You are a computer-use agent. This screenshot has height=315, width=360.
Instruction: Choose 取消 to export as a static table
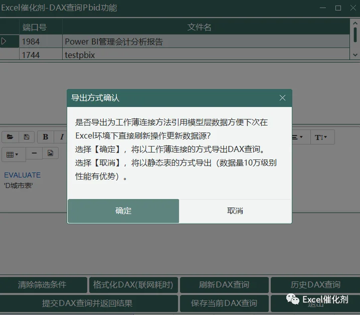(235, 211)
